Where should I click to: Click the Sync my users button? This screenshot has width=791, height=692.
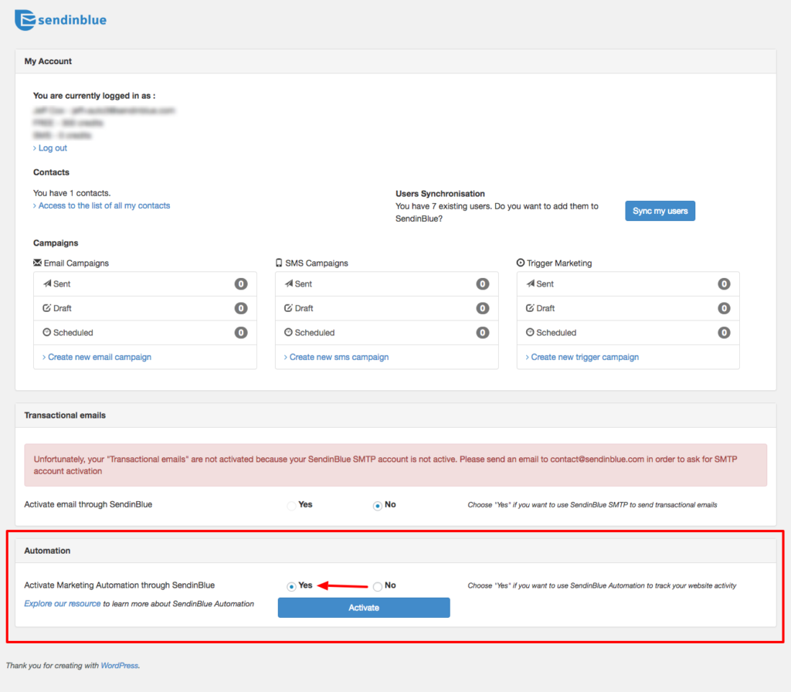point(660,211)
